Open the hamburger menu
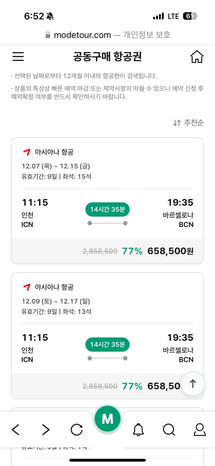The width and height of the screenshot is (215, 466). click(x=18, y=56)
